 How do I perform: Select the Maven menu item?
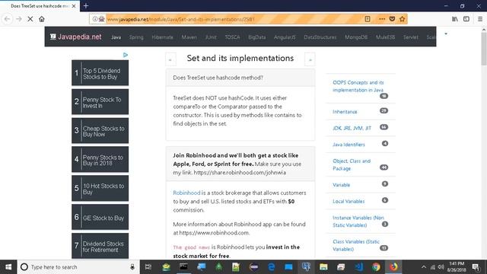pos(189,37)
